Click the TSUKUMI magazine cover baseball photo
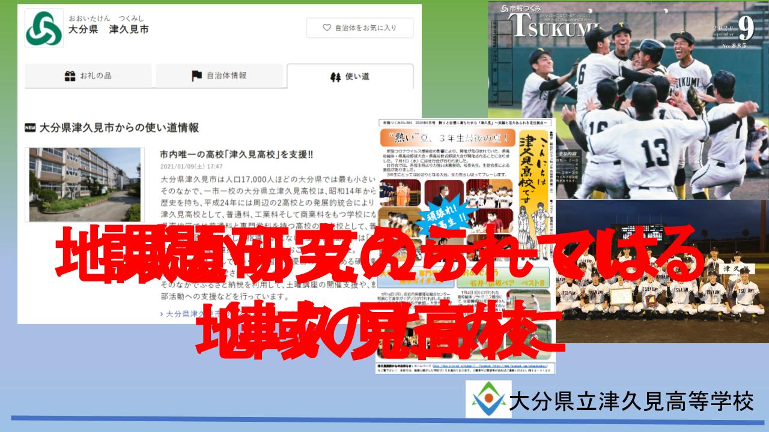 [628, 101]
